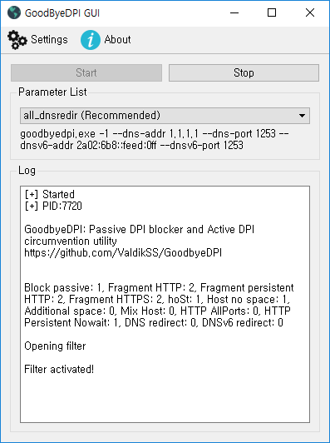Expand the parameter list dropdown arrow
The height and width of the screenshot is (443, 330).
pos(302,116)
